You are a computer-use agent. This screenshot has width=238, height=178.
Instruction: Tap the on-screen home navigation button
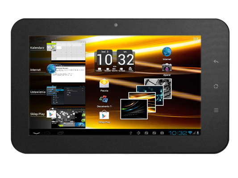[x=47, y=133]
